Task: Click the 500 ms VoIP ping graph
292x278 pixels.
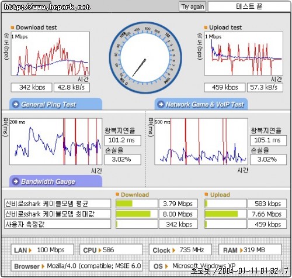Action: tap(201, 142)
